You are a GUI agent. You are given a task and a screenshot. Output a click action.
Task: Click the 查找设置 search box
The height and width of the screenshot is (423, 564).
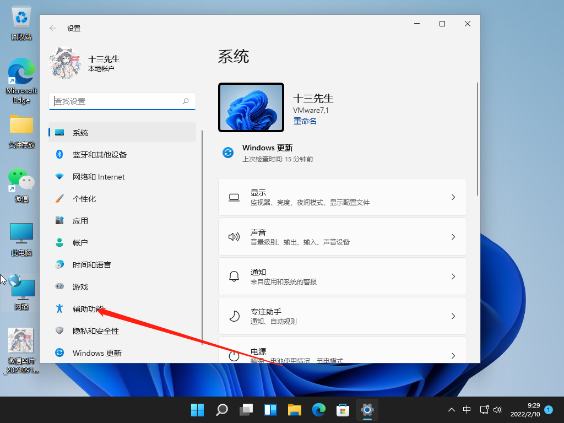pyautogui.click(x=122, y=101)
